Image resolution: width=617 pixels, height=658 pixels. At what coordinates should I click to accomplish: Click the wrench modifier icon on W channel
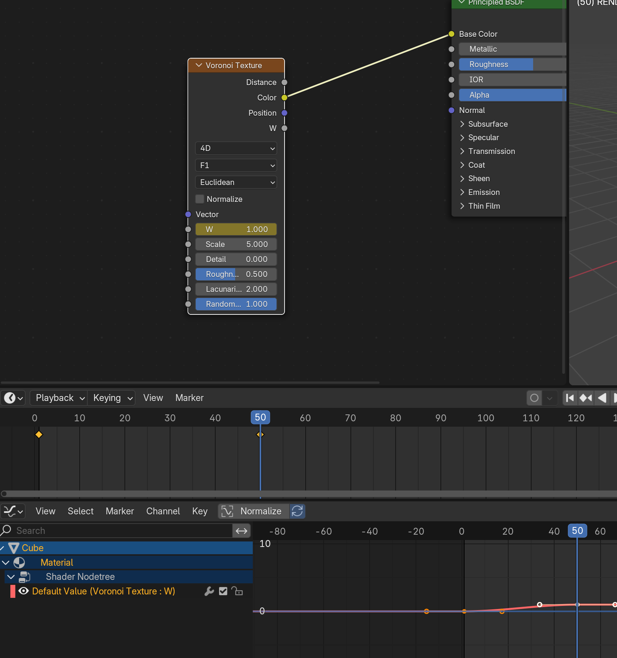pos(209,591)
